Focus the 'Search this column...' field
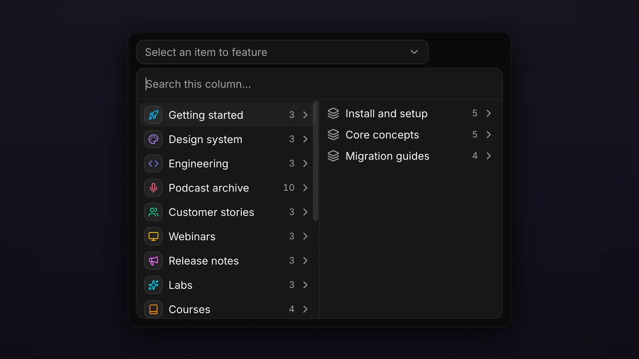Screen dimensions: 639x359 [319, 84]
